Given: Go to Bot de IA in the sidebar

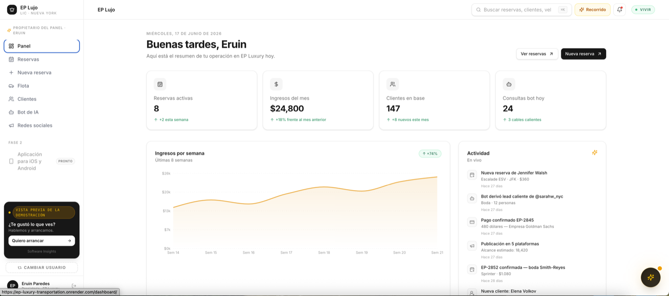Looking at the screenshot, I should click(x=42, y=112).
